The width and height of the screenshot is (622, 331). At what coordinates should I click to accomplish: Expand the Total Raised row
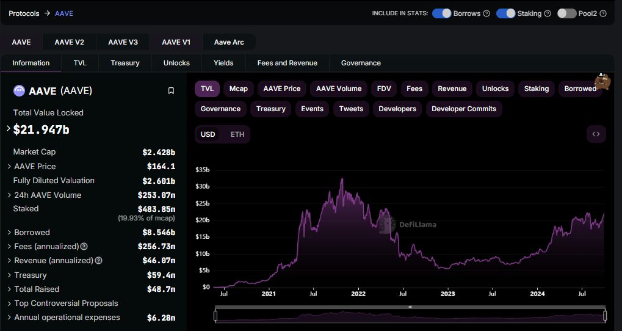tap(9, 289)
